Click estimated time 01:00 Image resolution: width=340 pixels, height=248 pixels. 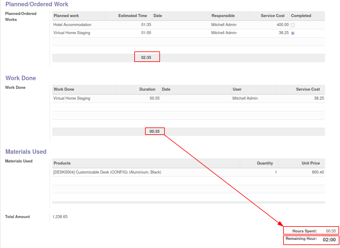click(x=146, y=33)
